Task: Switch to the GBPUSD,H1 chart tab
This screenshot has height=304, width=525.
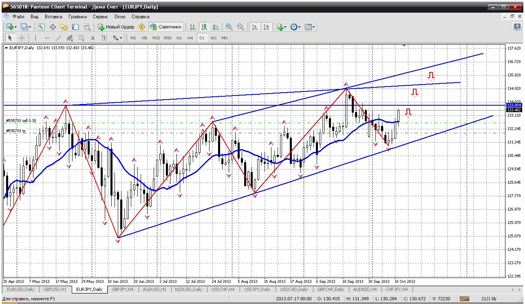Action: pyautogui.click(x=55, y=289)
